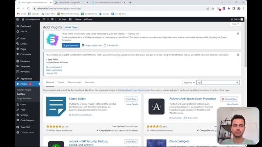Viewport: 262px width, 147px height.
Task: Update the Akismet Anti-Spam plugin
Action: [229, 99]
